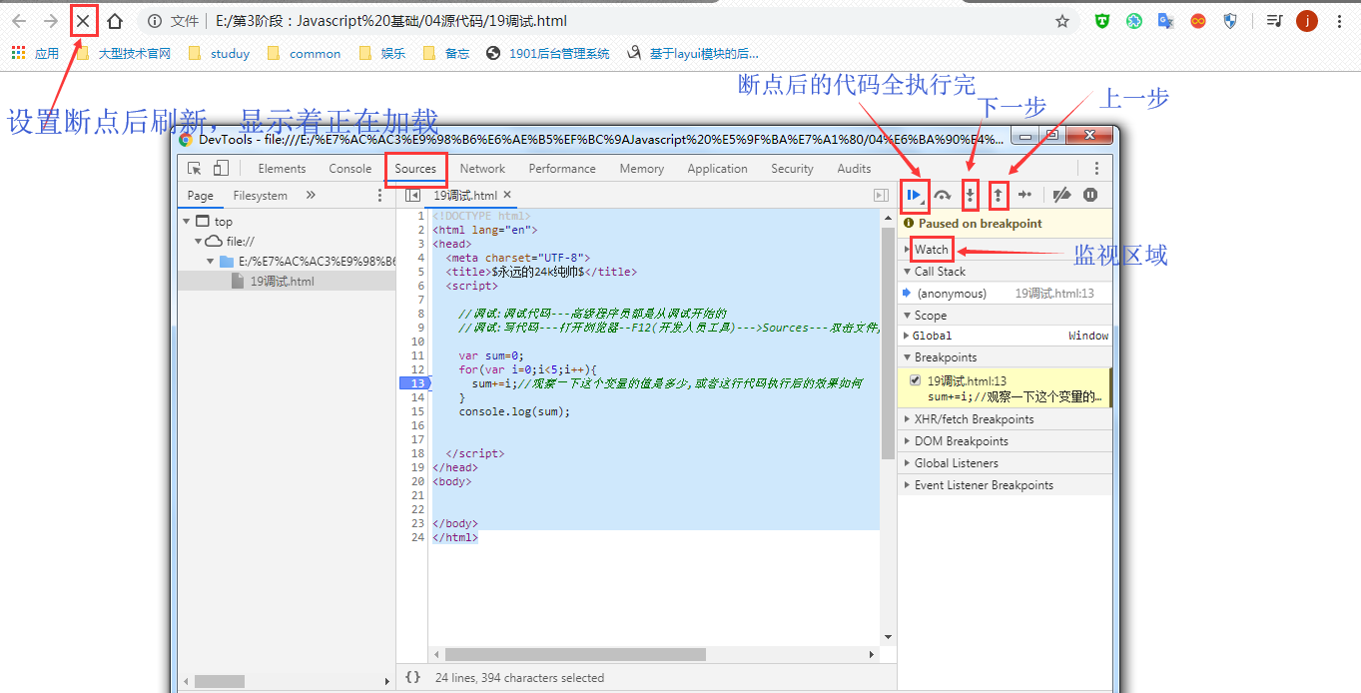This screenshot has height=693, width=1361.
Task: Open the Security tab
Action: tap(792, 169)
